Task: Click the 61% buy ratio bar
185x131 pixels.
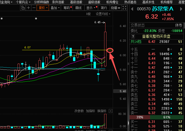Action: coord(167,117)
